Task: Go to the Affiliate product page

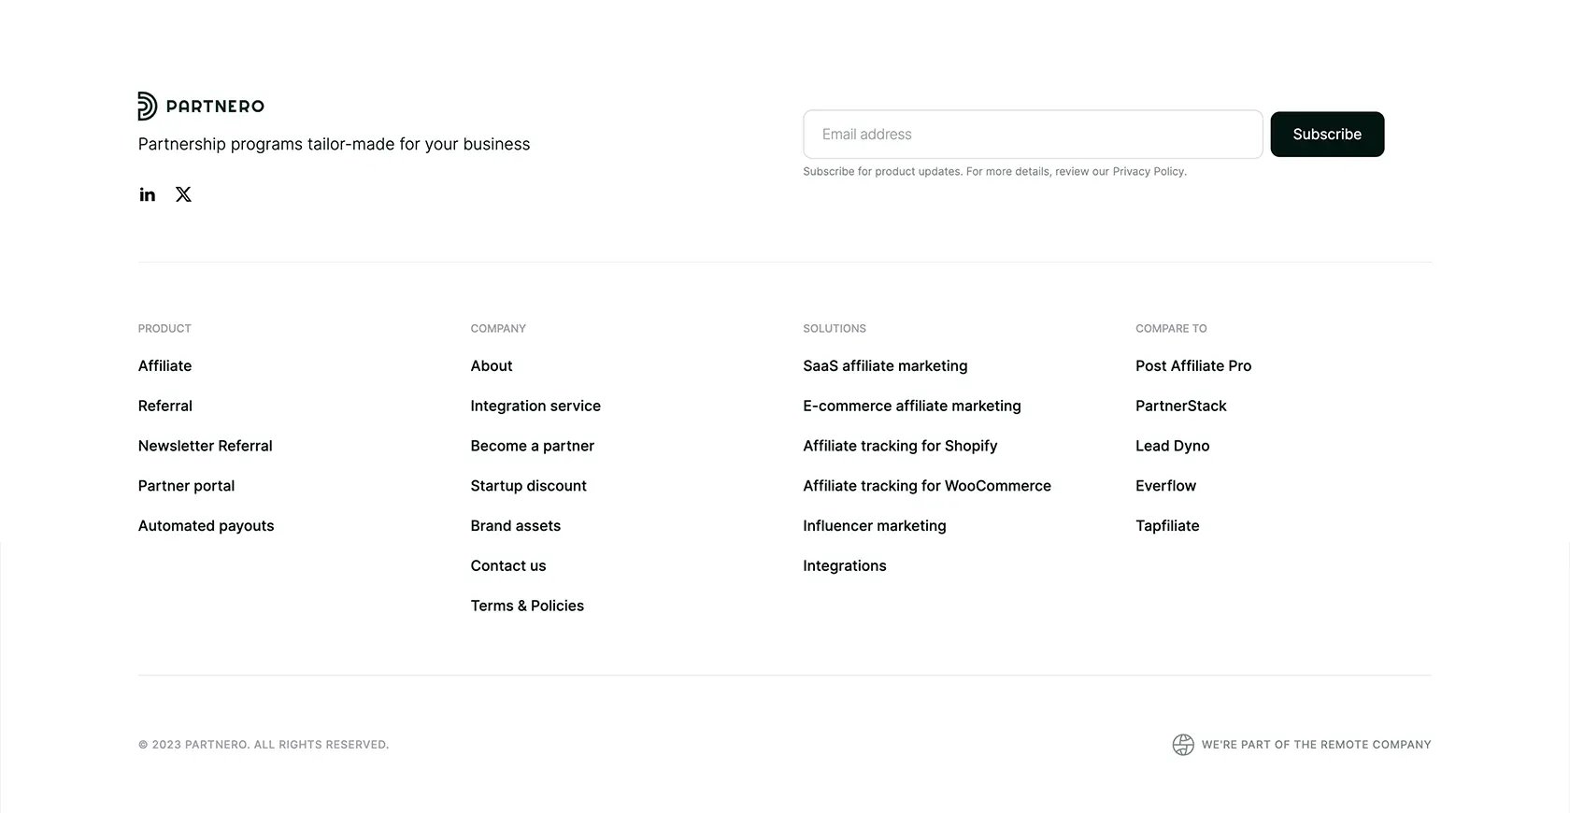Action: click(164, 366)
